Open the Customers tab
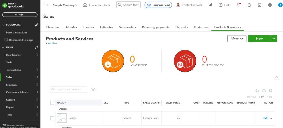Viewport: 283px width, 128px height. (x=201, y=27)
